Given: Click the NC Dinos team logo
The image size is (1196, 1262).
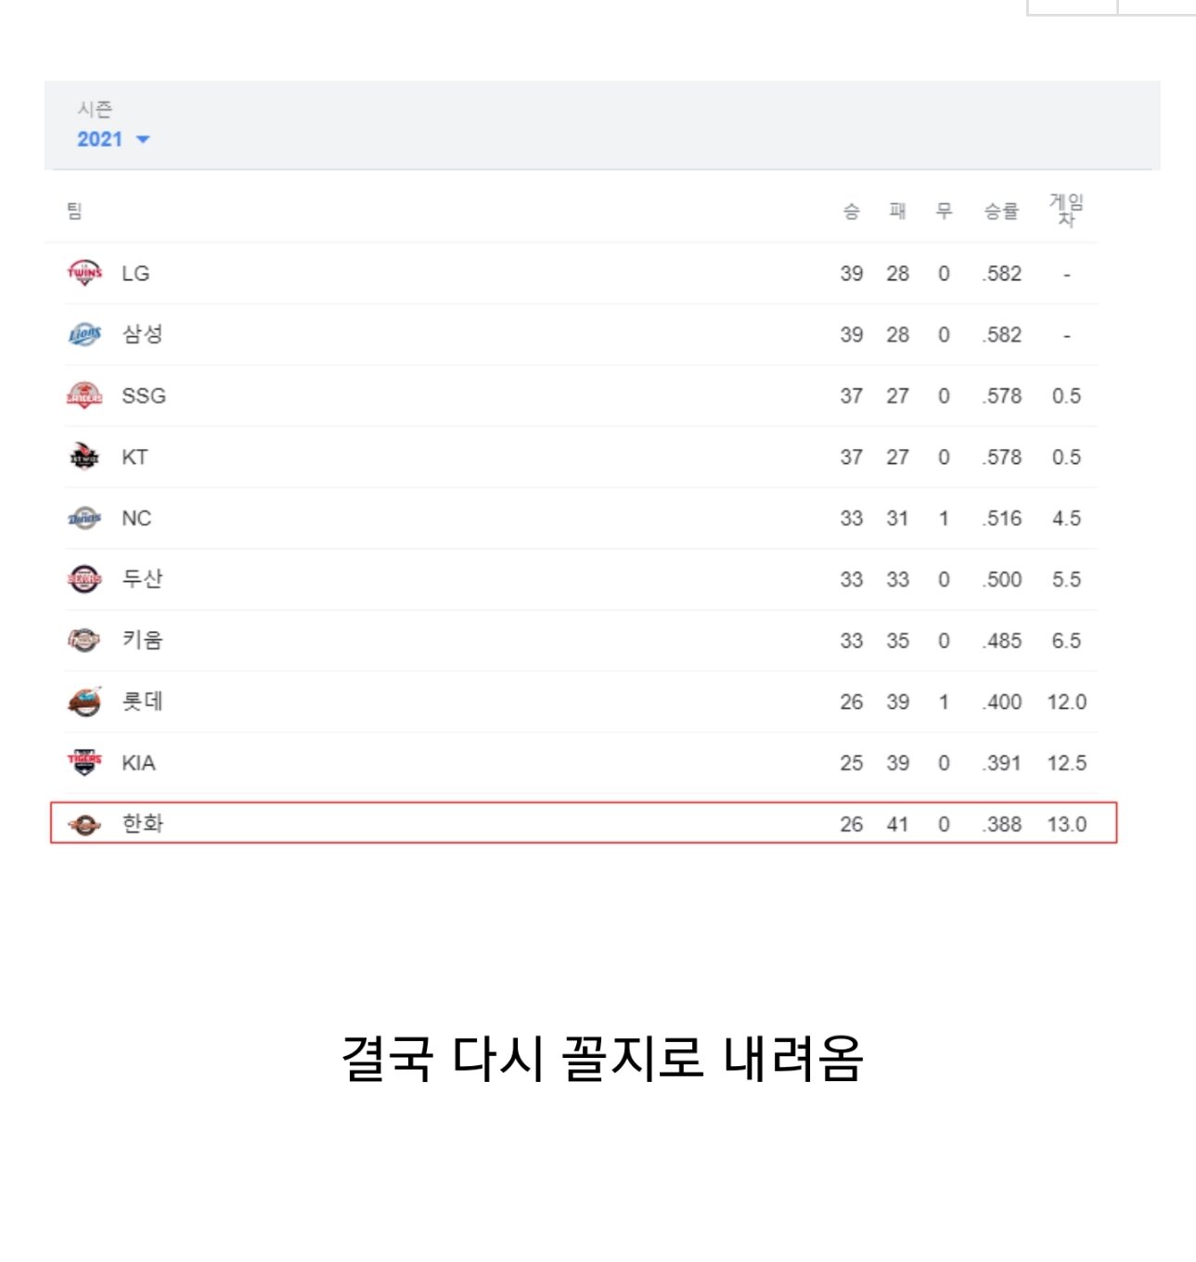Looking at the screenshot, I should [x=84, y=518].
